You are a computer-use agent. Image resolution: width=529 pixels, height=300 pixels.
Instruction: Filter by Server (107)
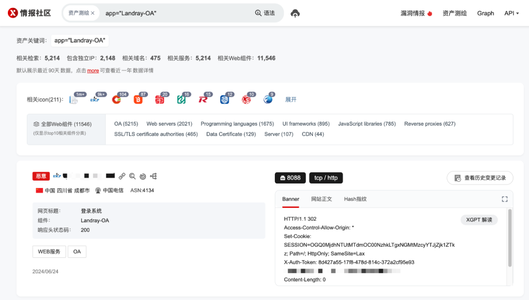point(279,134)
